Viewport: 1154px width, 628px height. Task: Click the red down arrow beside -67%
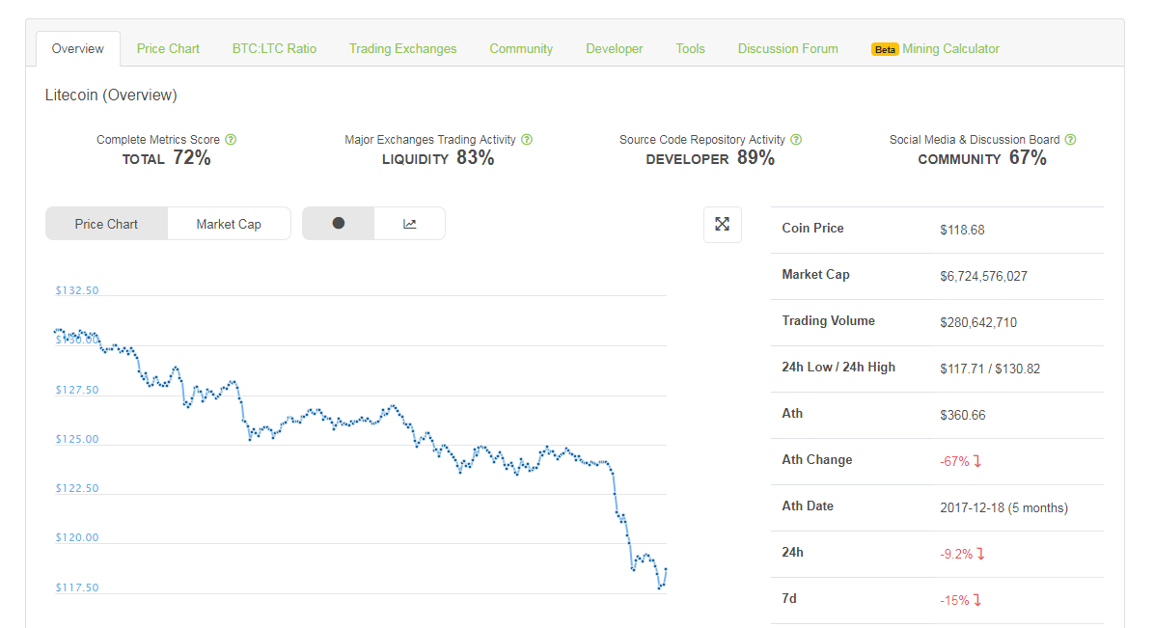pos(977,461)
